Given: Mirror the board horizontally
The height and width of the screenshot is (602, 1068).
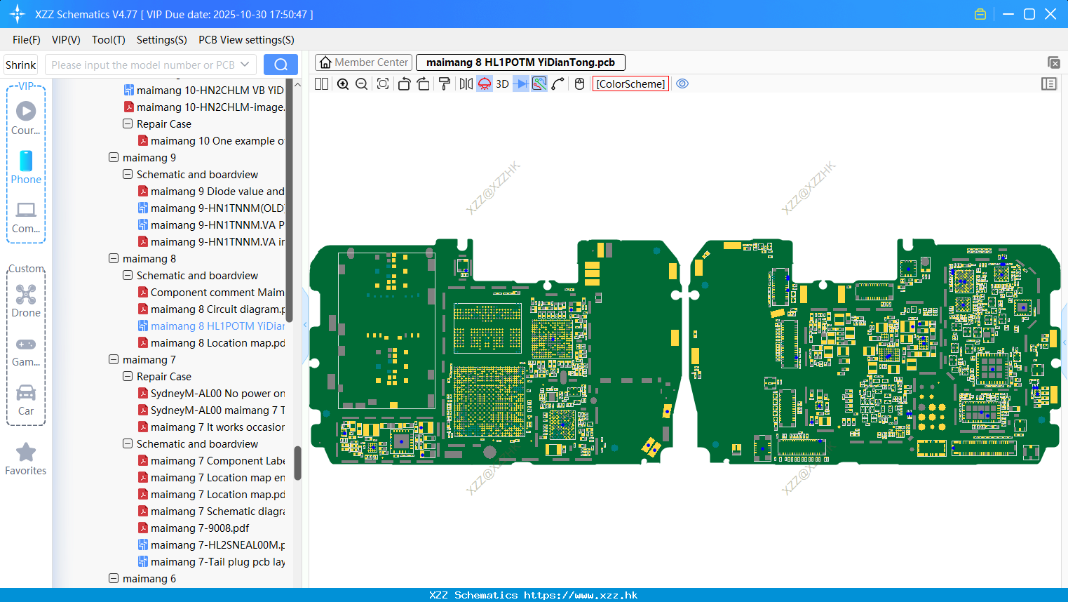Looking at the screenshot, I should [466, 84].
